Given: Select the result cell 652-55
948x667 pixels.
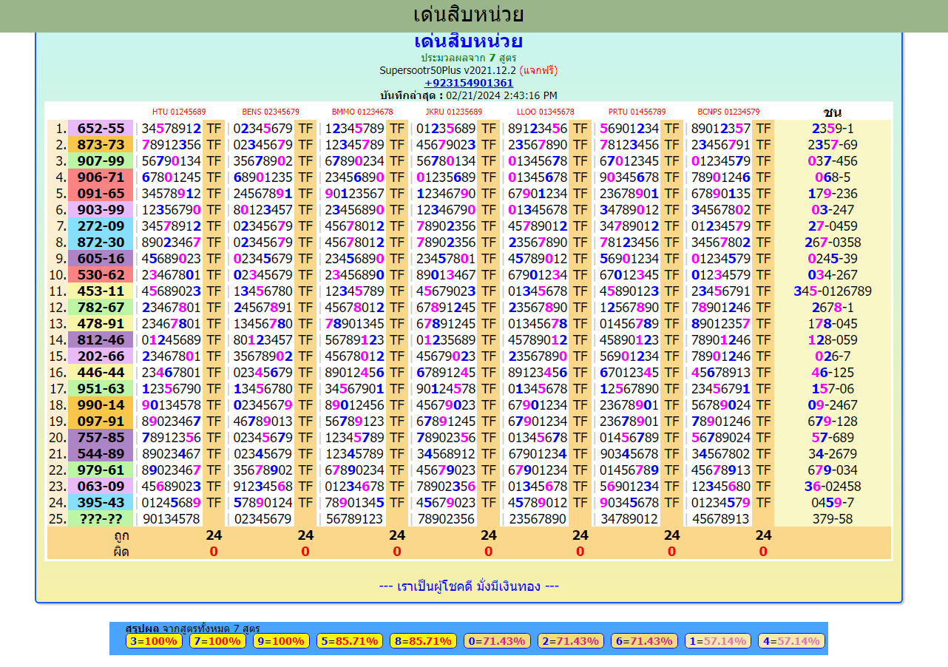Looking at the screenshot, I should click(x=101, y=128).
